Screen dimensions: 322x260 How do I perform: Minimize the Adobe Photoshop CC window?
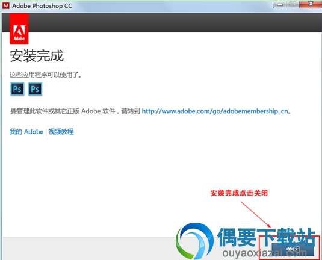tap(280, 5)
